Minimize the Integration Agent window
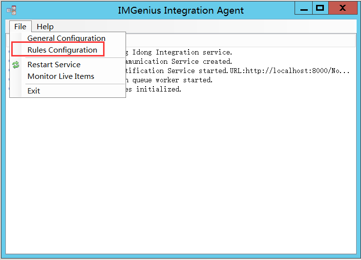The width and height of the screenshot is (361, 260). pyautogui.click(x=303, y=8)
